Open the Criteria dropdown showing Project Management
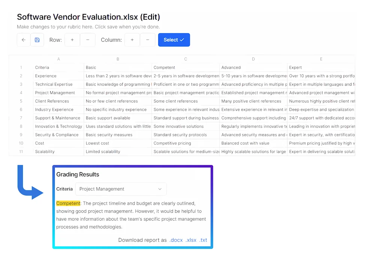384x259 pixels. point(121,189)
